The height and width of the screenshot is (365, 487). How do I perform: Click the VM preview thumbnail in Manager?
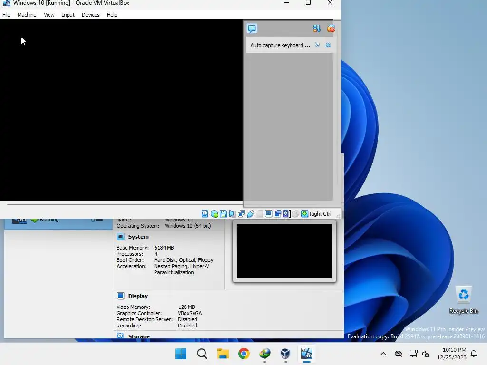point(284,251)
